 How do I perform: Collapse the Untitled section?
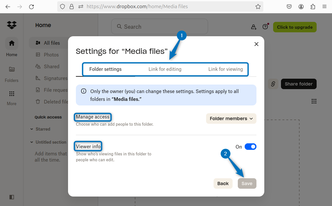tap(32, 142)
